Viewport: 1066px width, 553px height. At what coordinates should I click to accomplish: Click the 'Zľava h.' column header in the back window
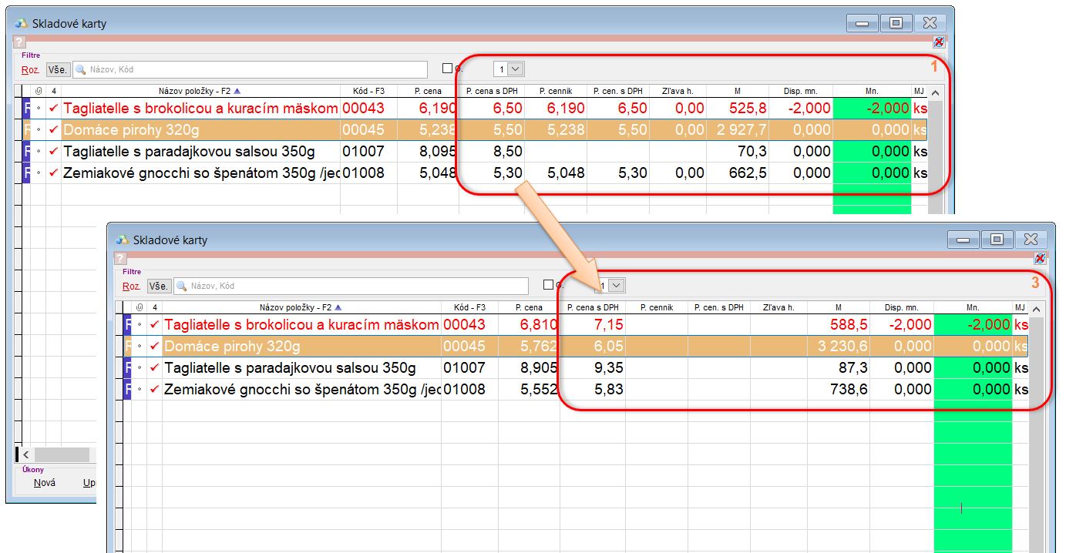678,91
